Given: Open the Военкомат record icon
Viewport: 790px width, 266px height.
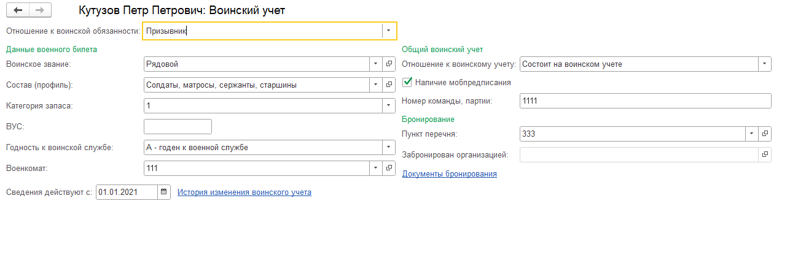Looking at the screenshot, I should [389, 168].
